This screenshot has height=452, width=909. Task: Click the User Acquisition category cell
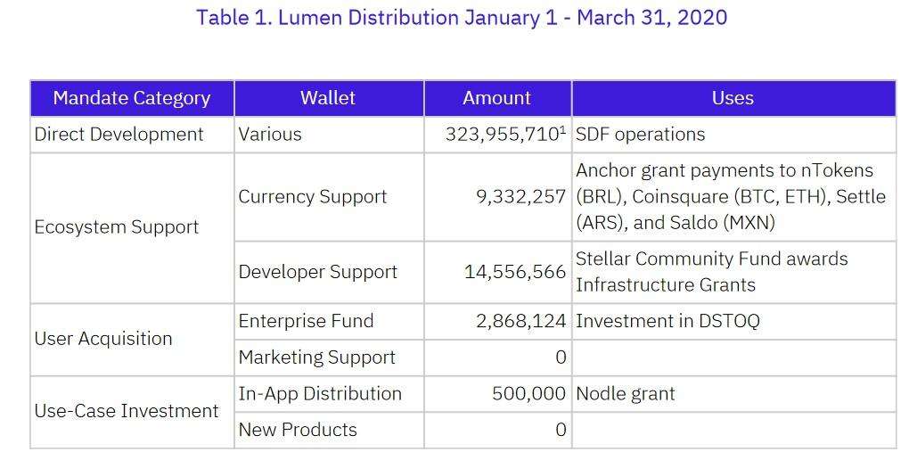tap(103, 339)
